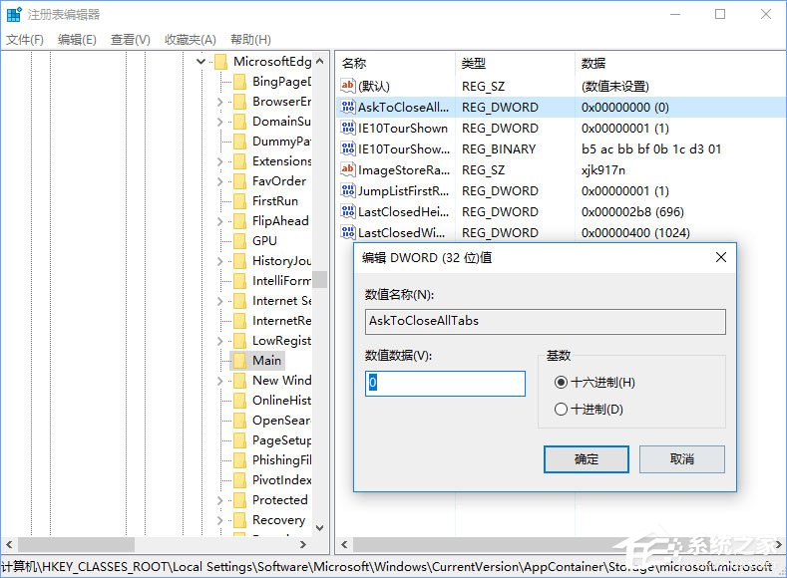
Task: Select the New Wind tree item
Action: pos(281,381)
